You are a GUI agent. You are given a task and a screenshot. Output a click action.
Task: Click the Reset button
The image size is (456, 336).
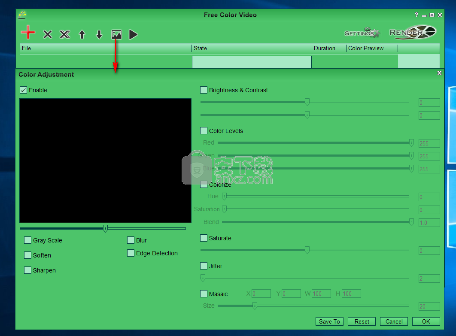pyautogui.click(x=362, y=321)
